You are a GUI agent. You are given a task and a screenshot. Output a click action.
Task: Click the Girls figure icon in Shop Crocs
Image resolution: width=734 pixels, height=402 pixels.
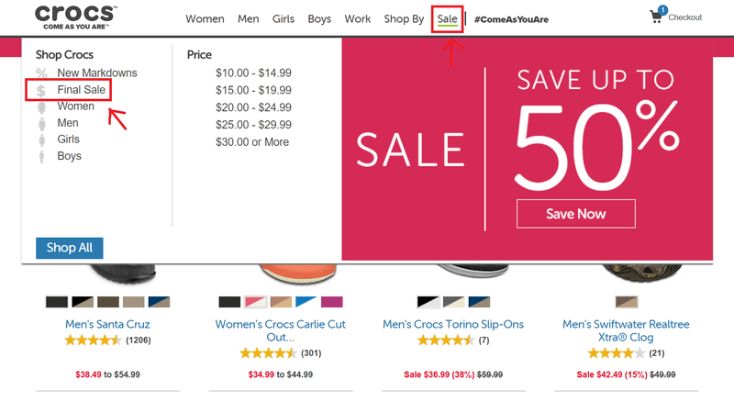(x=41, y=140)
